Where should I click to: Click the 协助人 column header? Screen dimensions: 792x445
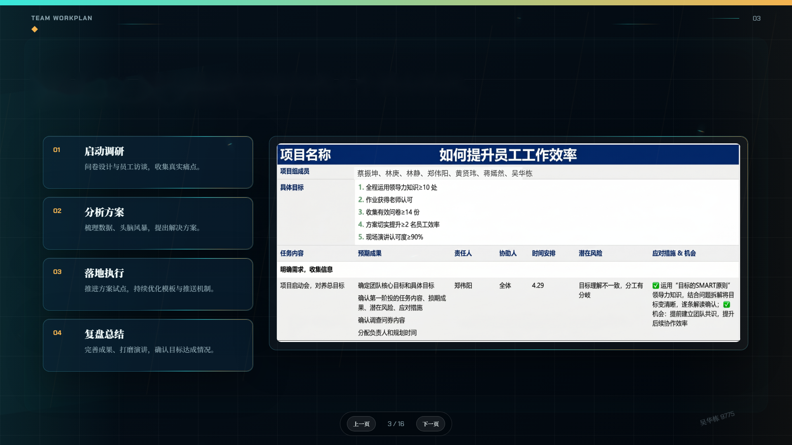(508, 253)
